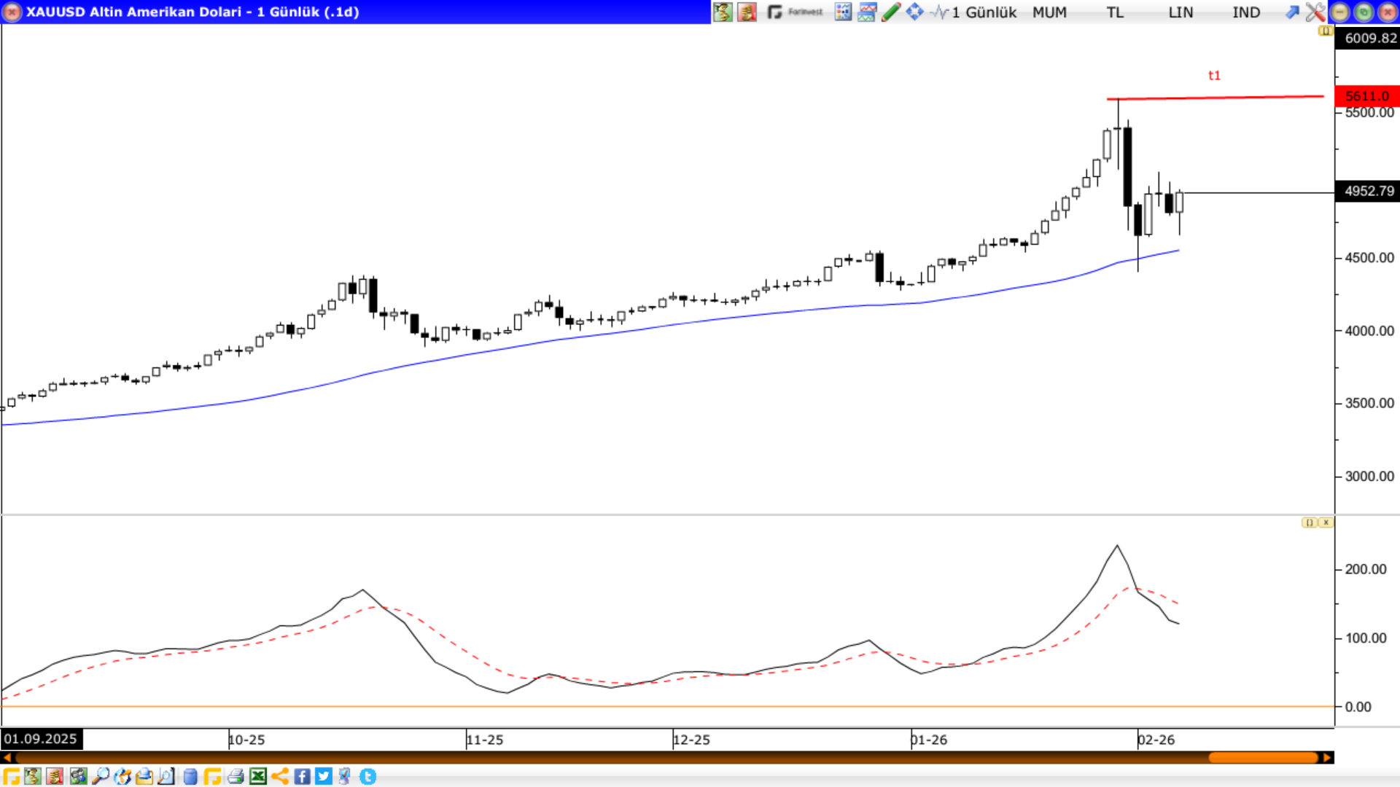The width and height of the screenshot is (1400, 787).
Task: Export chart with the Excel icon
Action: point(257,776)
